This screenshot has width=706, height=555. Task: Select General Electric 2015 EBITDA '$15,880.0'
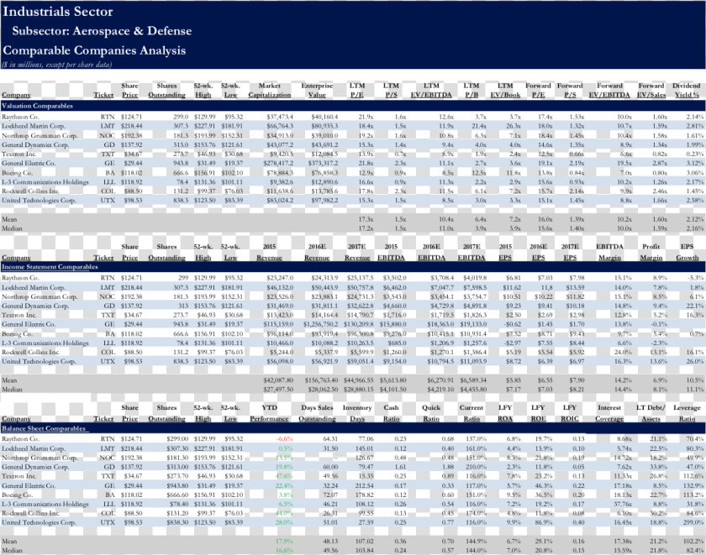pyautogui.click(x=393, y=324)
